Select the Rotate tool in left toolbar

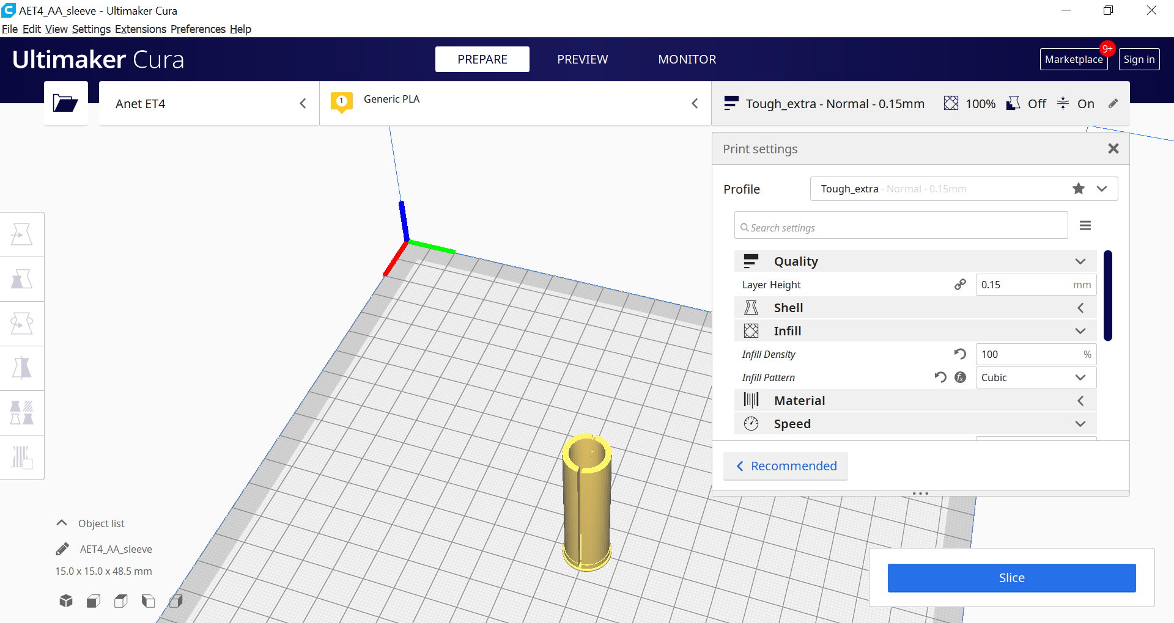[22, 324]
